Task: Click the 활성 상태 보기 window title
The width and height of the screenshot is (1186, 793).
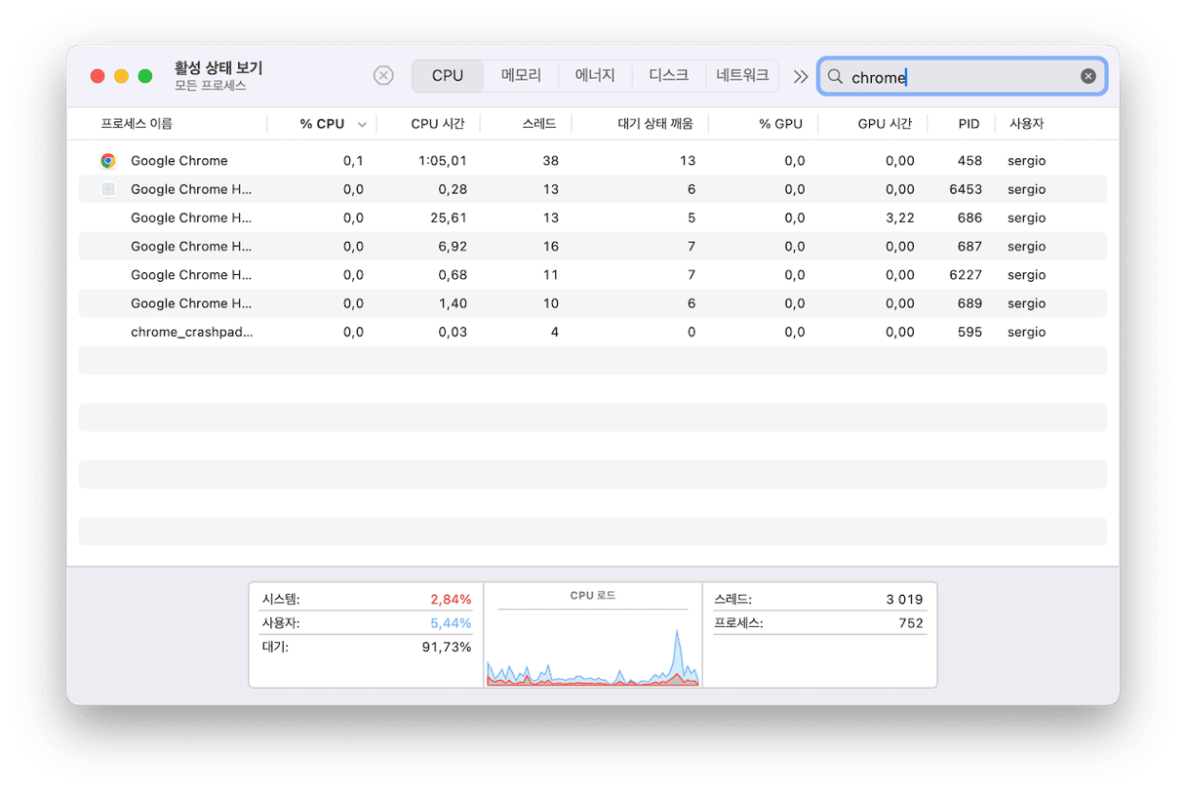Action: pyautogui.click(x=218, y=68)
